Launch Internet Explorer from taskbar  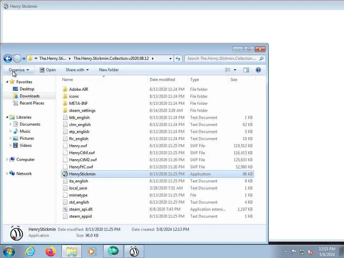coord(30,251)
